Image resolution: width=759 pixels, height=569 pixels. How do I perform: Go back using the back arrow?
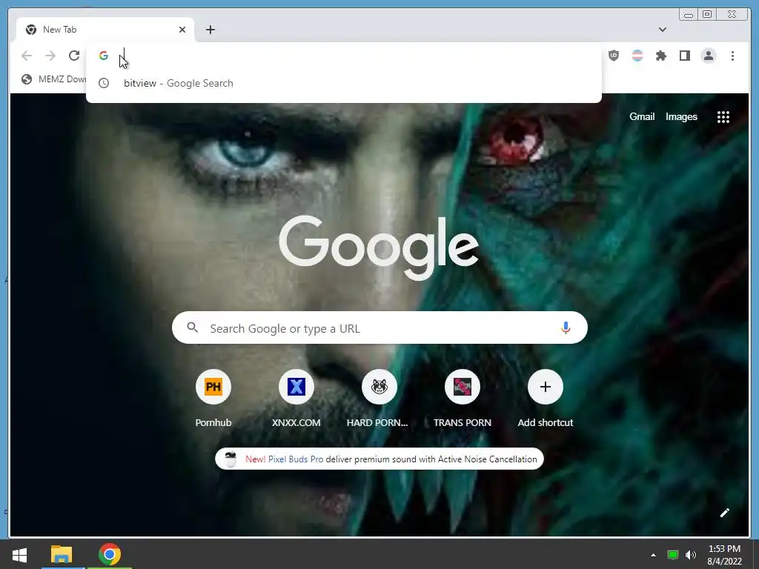pos(27,56)
